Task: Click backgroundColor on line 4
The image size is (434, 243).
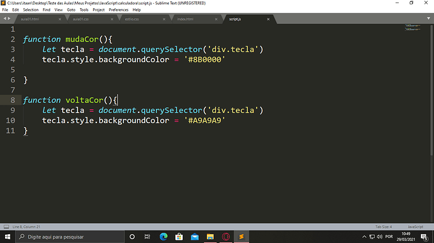Action: 134,60
